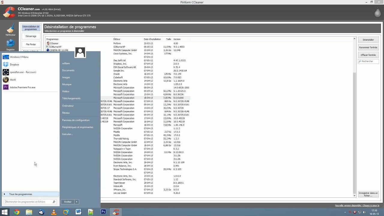Launch Dropbox icon from the Start menu
This screenshot has width=384, height=216.
click(x=6, y=64)
